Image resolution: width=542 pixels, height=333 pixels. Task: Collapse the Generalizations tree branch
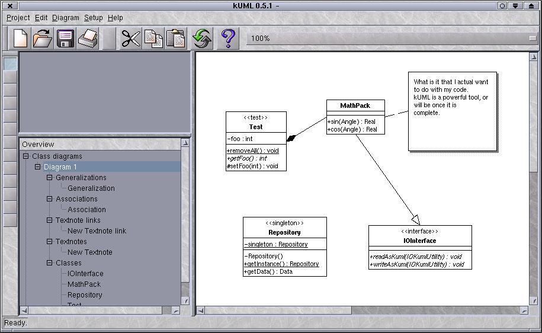pos(50,178)
